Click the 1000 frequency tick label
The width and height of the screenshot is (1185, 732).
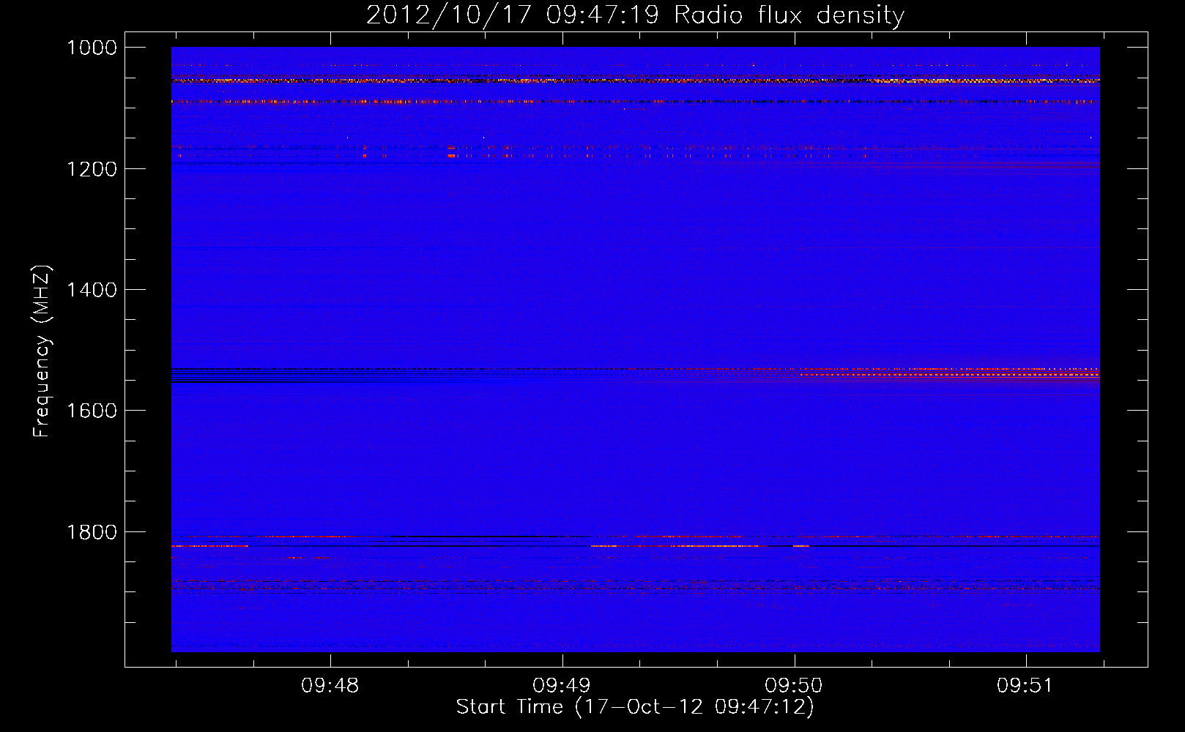(x=92, y=48)
